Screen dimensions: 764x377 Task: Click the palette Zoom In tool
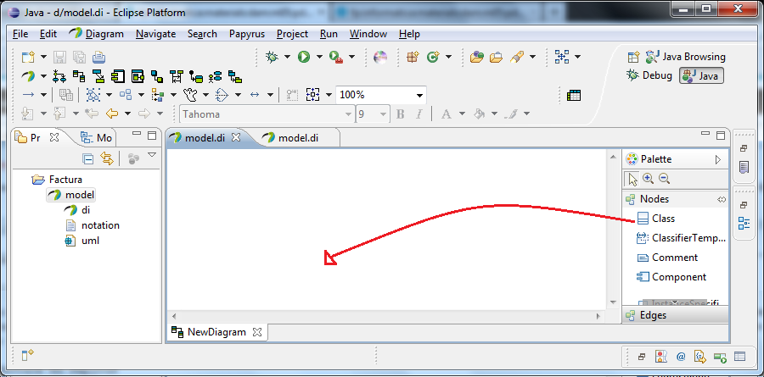click(x=648, y=179)
